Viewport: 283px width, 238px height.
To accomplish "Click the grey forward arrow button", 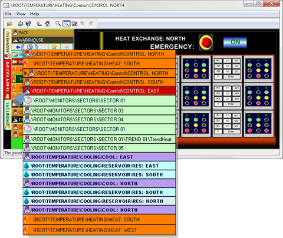I will (x=67, y=47).
